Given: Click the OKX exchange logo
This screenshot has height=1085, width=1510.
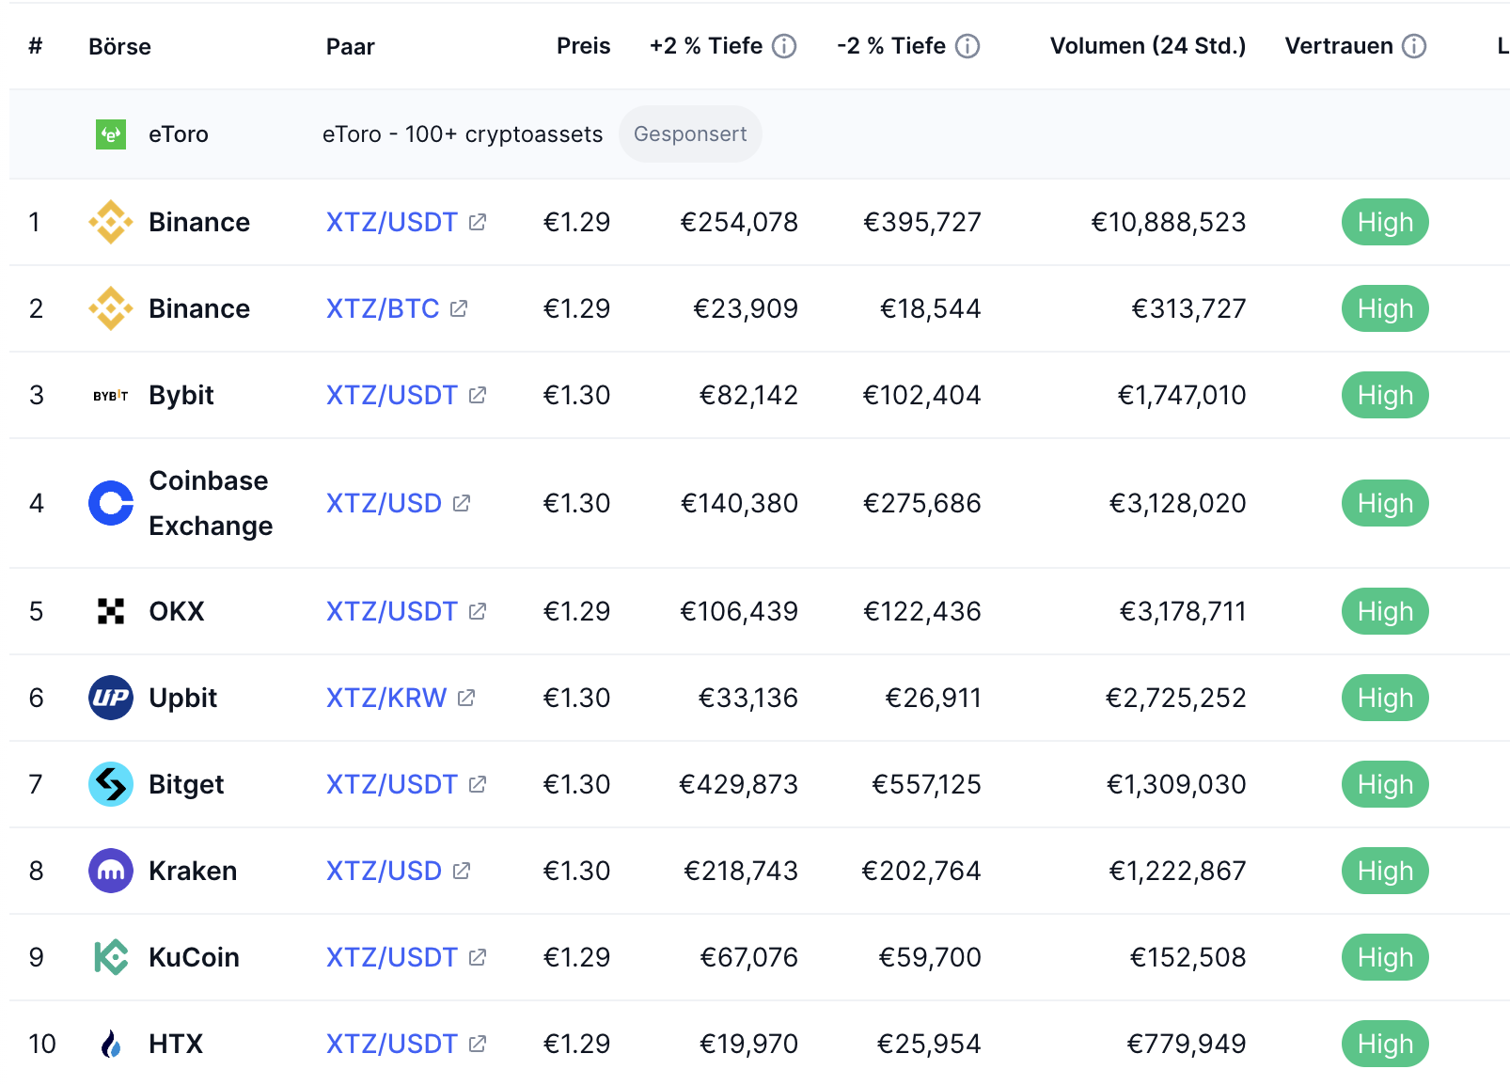Looking at the screenshot, I should coord(111,611).
